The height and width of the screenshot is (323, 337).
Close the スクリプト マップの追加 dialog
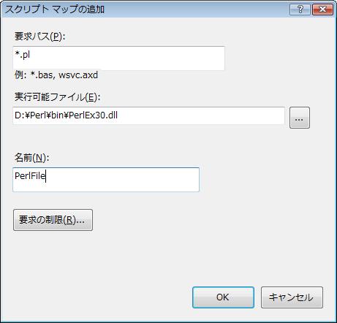pyautogui.click(x=322, y=9)
